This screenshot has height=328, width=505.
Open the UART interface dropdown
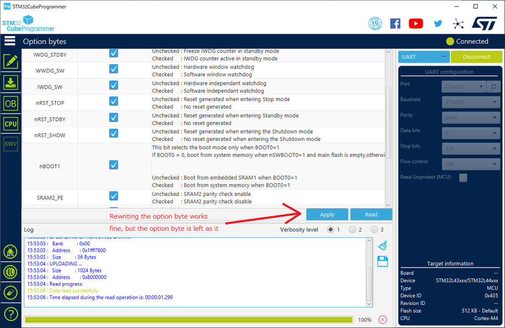[x=424, y=57]
